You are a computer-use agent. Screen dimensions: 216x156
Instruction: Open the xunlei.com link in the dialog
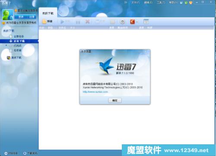coord(95,92)
